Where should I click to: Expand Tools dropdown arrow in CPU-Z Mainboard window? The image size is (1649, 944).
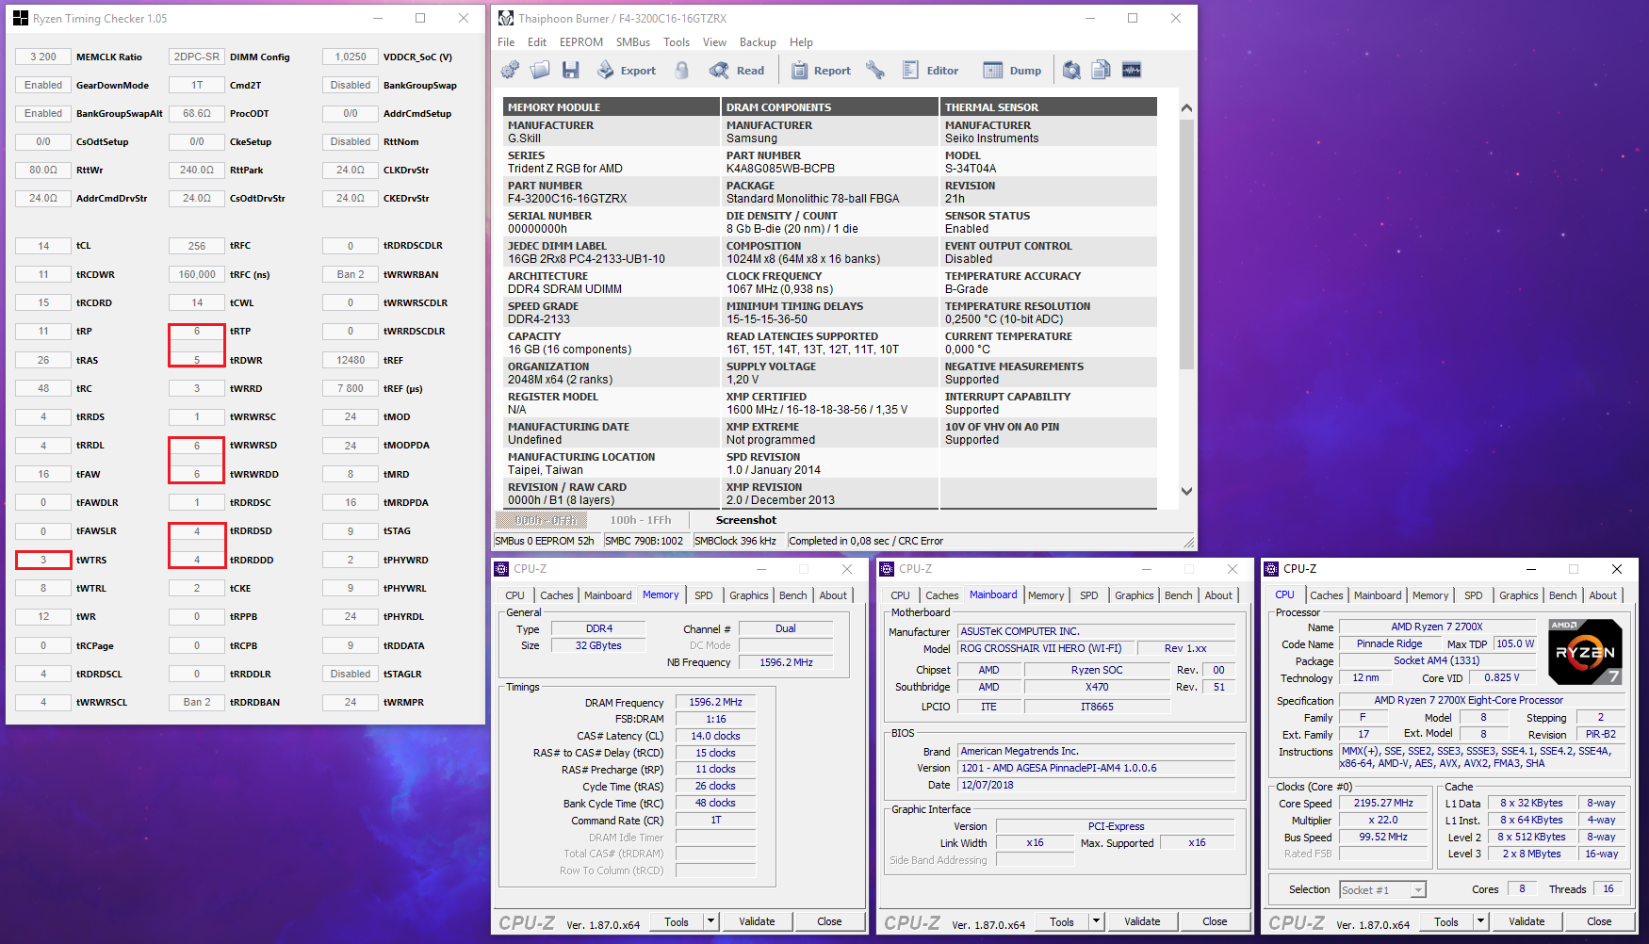(1097, 921)
